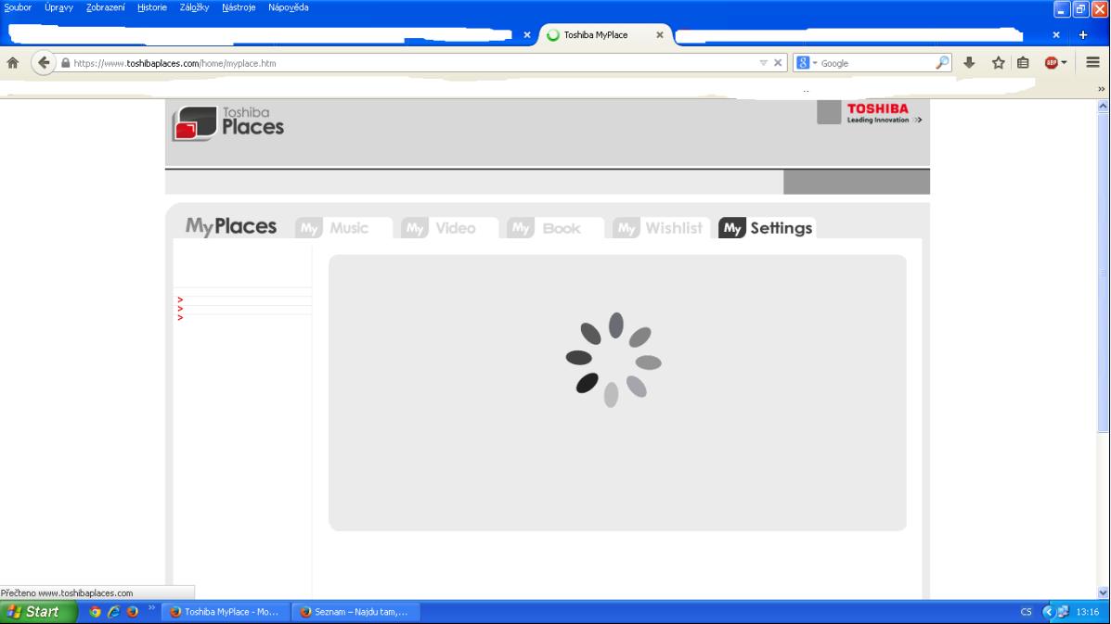Open the Zobrazení menu
This screenshot has height=624, width=1111.
(106, 7)
